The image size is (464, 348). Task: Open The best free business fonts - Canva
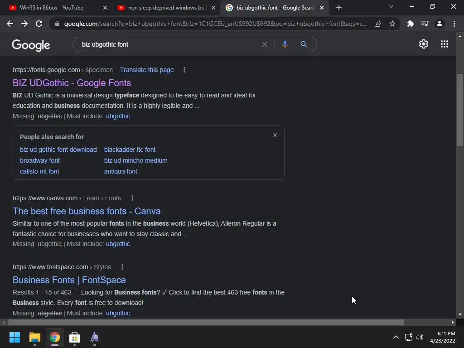pyautogui.click(x=87, y=211)
